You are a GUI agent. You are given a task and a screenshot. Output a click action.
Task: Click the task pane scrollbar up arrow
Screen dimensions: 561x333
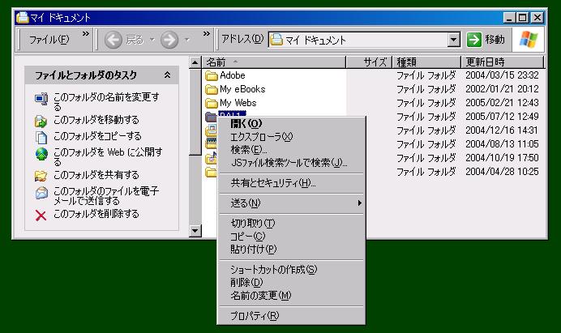pos(195,62)
